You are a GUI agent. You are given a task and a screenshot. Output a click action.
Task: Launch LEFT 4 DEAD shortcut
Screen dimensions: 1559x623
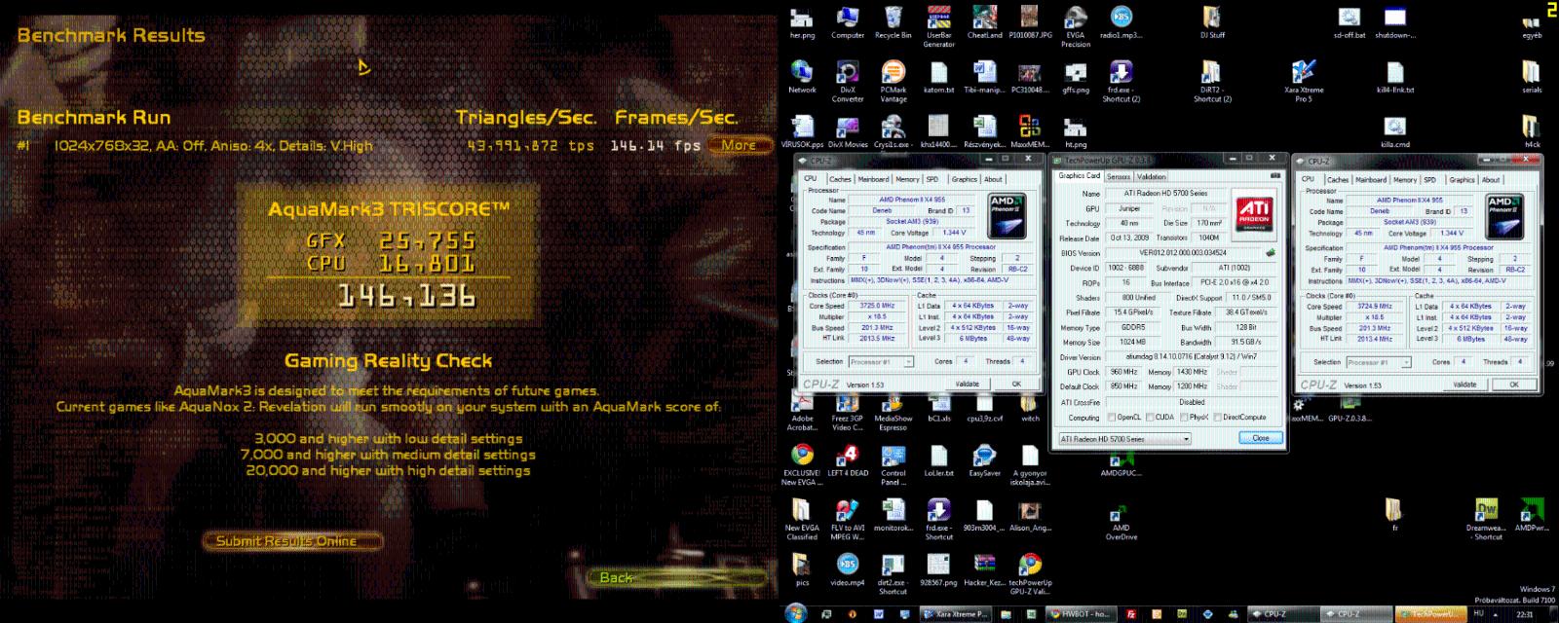[848, 460]
